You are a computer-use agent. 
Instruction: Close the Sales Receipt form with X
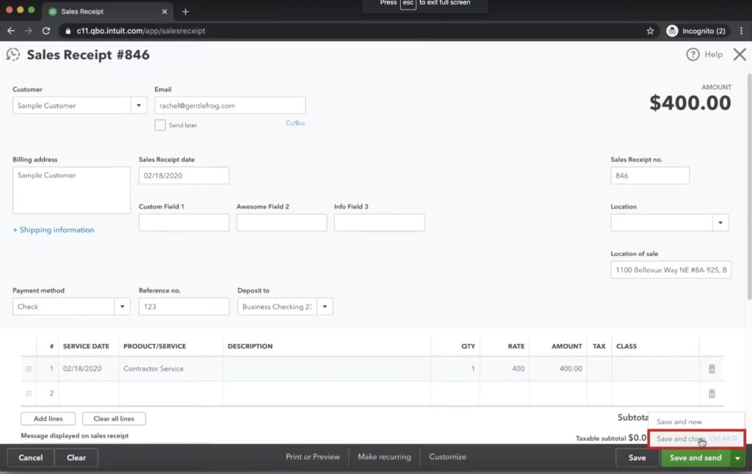tap(740, 54)
